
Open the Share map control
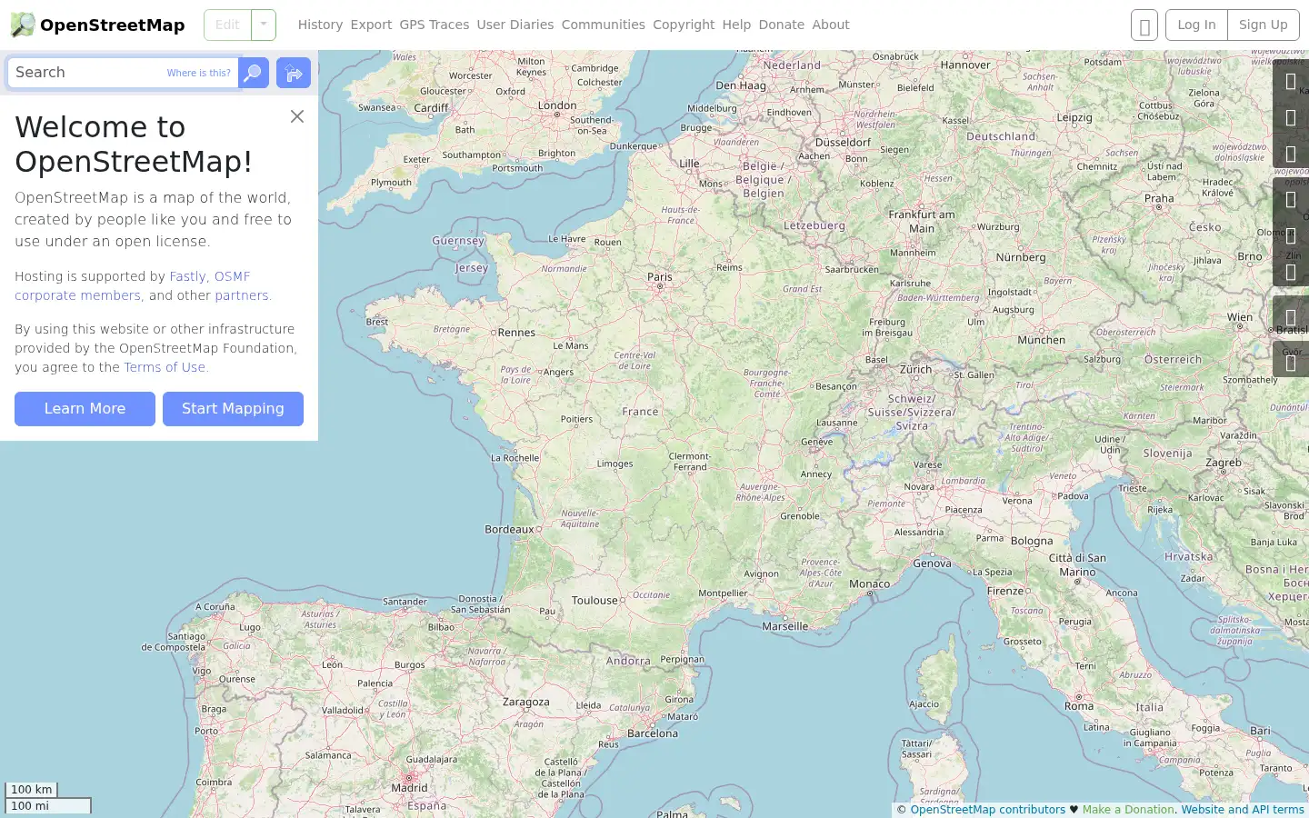click(1291, 273)
